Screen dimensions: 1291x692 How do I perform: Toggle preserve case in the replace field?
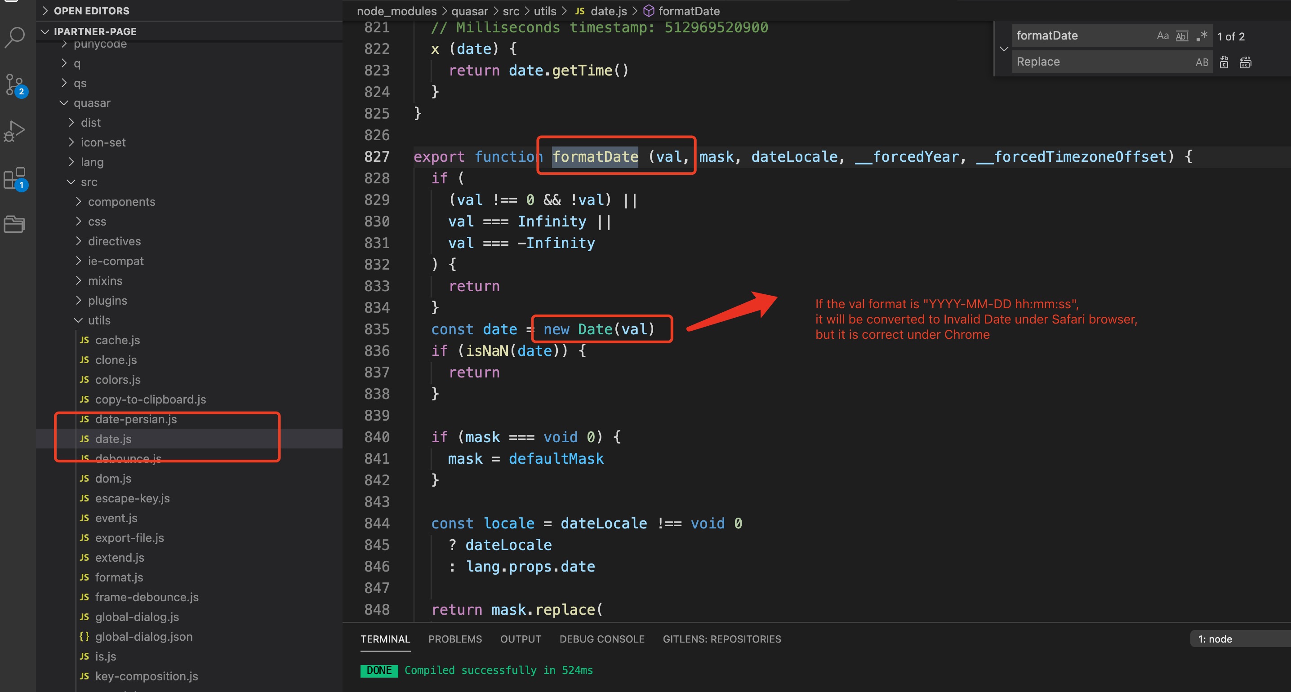tap(1202, 62)
